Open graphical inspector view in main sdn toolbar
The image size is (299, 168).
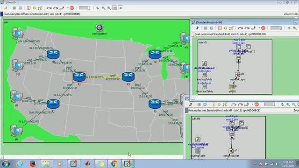[20, 8]
